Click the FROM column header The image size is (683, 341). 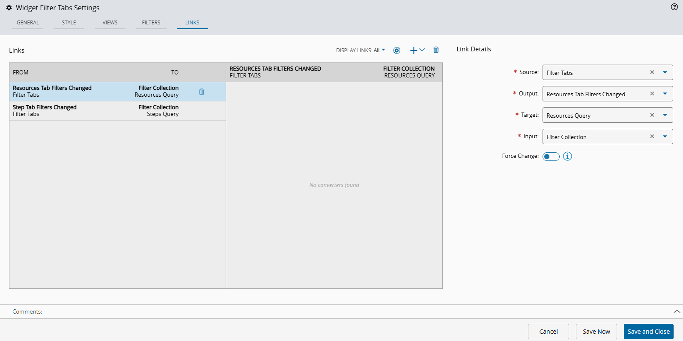(x=21, y=72)
